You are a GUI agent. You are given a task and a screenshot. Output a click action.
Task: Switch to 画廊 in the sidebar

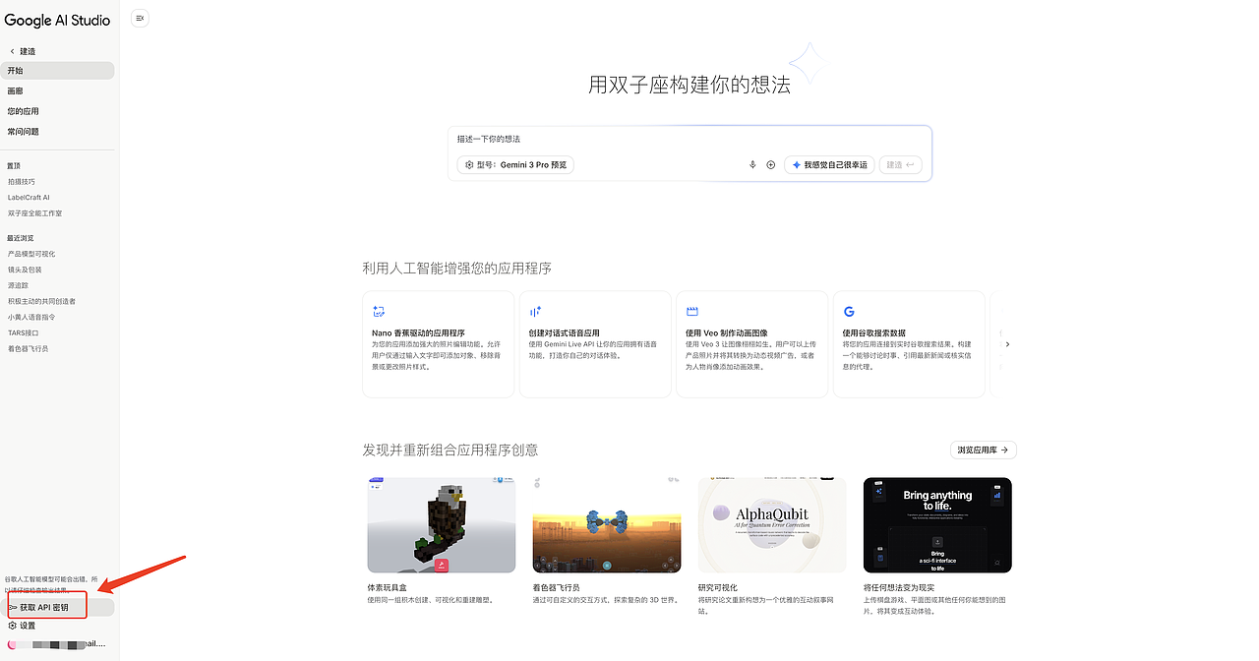(x=16, y=90)
